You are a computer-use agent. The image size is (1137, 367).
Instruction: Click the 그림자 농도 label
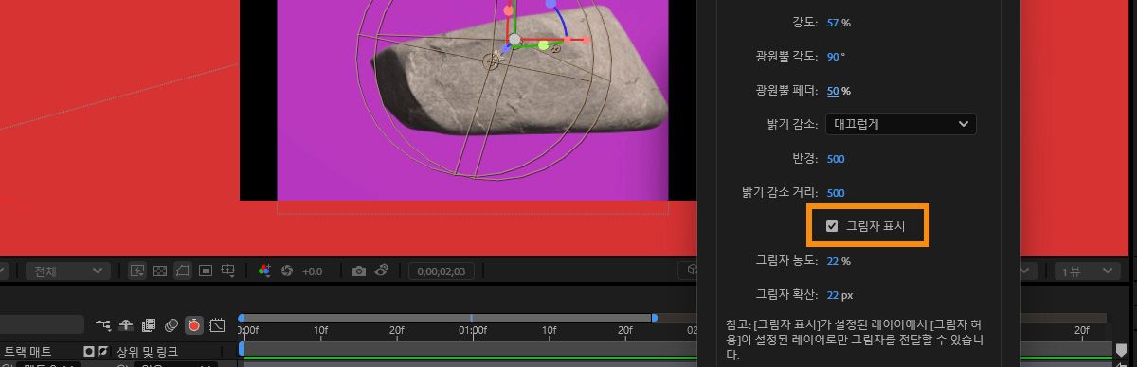pos(786,260)
